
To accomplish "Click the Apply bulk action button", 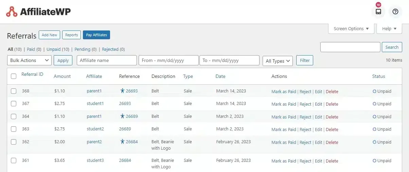I will [63, 60].
